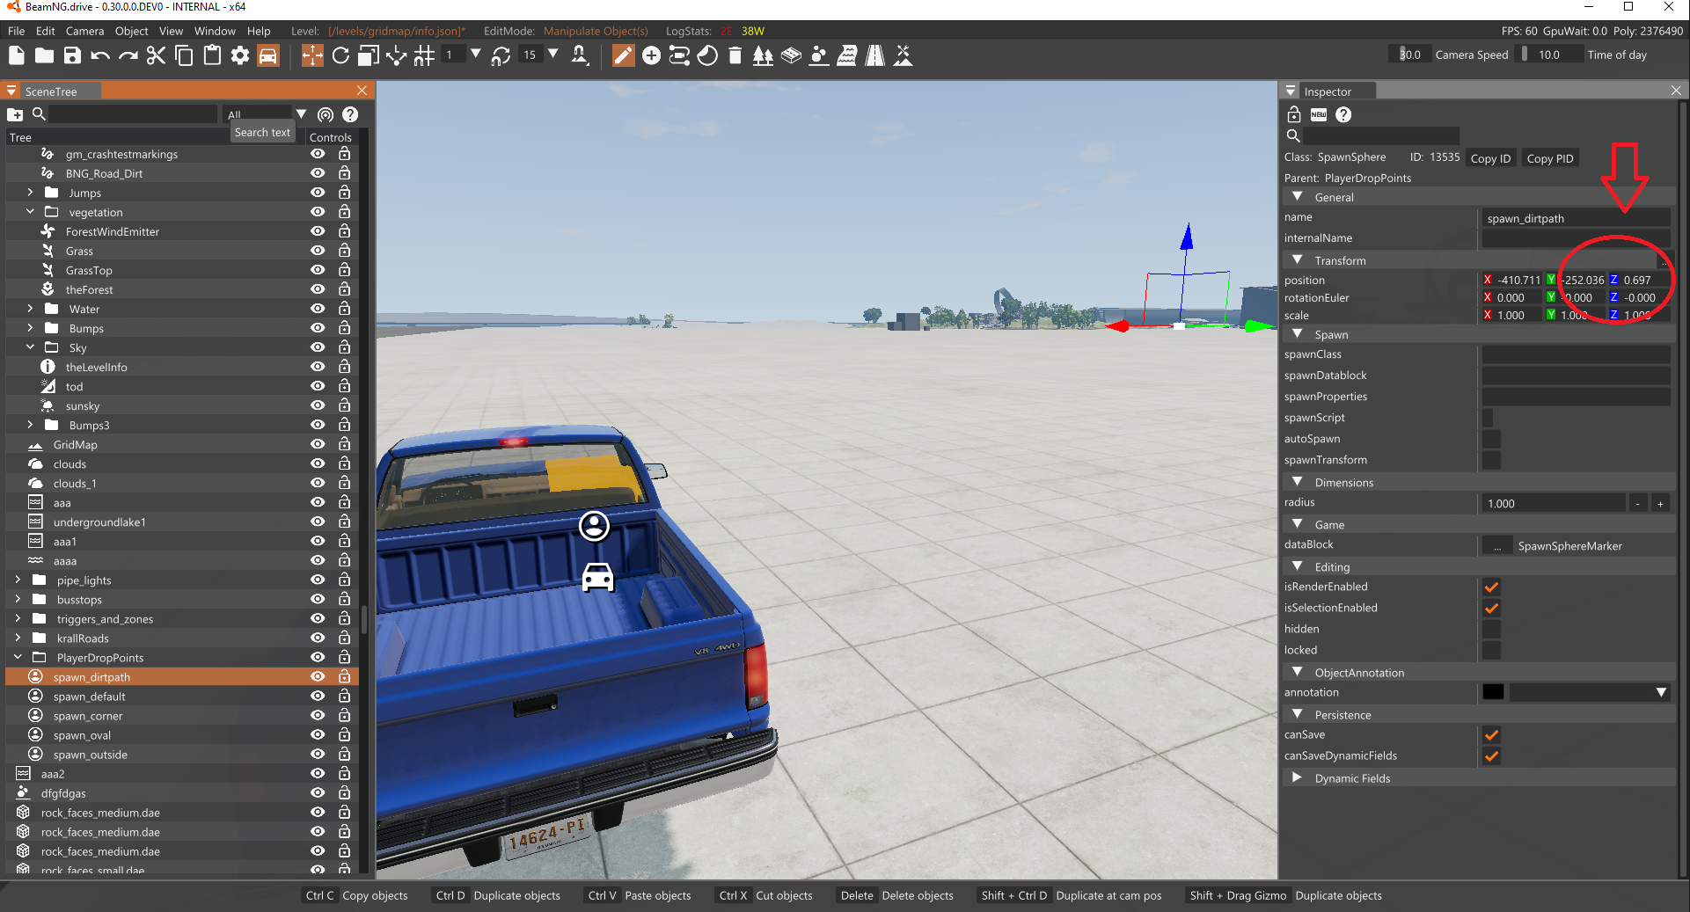Uncheck the isRenderEnabled checkbox
The image size is (1690, 912).
1491,587
